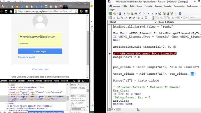
Task: Click the Find binoculars icon in VBA toolbar
Action: pyautogui.click(x=135, y=13)
